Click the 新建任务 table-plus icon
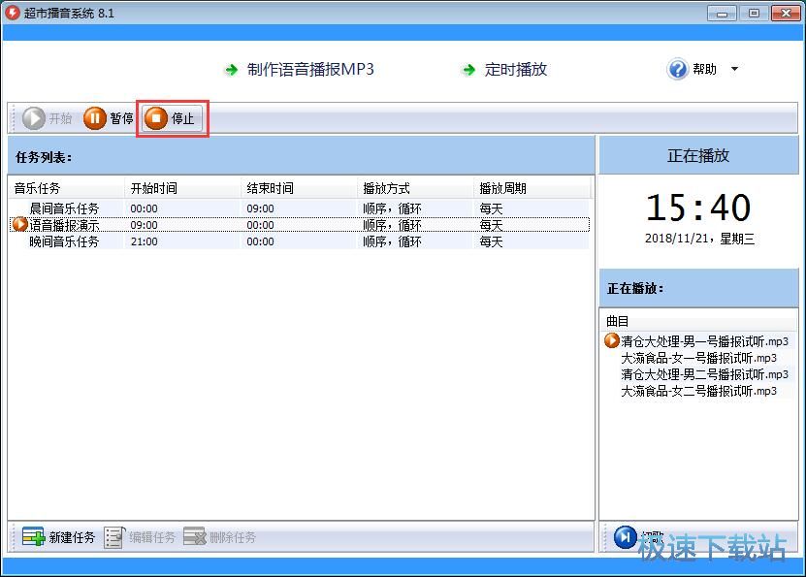This screenshot has height=577, width=806. (x=33, y=537)
